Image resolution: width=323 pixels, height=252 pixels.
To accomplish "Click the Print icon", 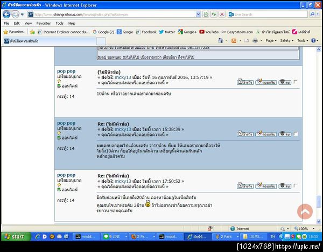I will click(x=255, y=40).
